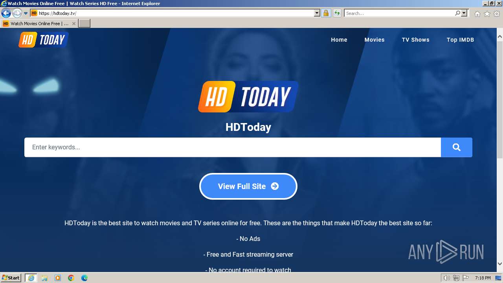Open the Top IMDB nav link
Viewport: 503px width, 283px height.
(x=460, y=40)
